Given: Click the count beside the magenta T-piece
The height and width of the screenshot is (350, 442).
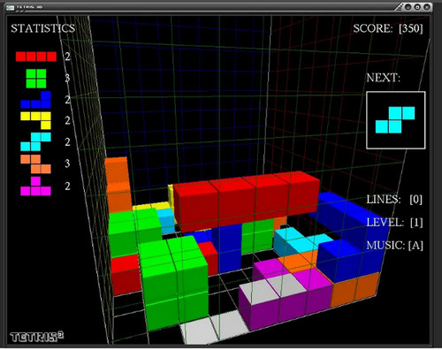Looking at the screenshot, I should [67, 186].
